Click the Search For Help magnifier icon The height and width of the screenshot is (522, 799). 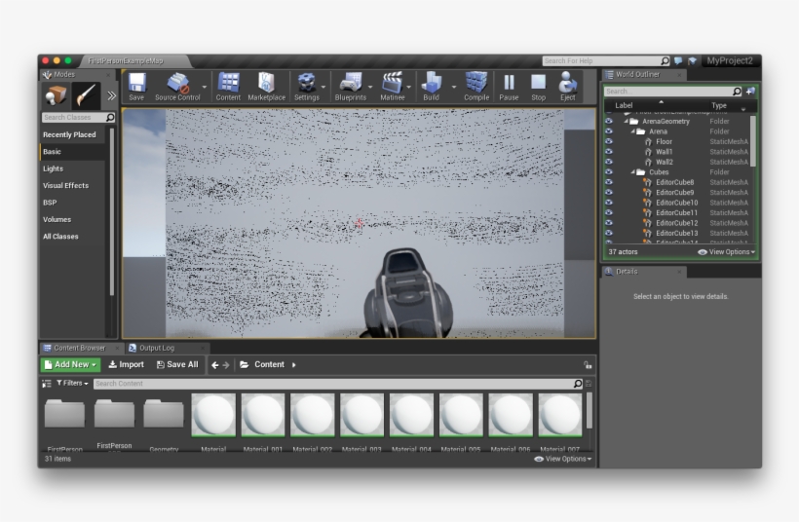point(665,60)
